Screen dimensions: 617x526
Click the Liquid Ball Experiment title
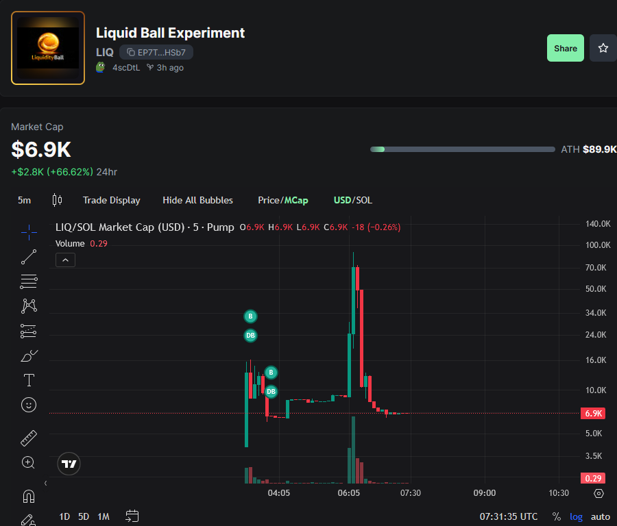171,33
